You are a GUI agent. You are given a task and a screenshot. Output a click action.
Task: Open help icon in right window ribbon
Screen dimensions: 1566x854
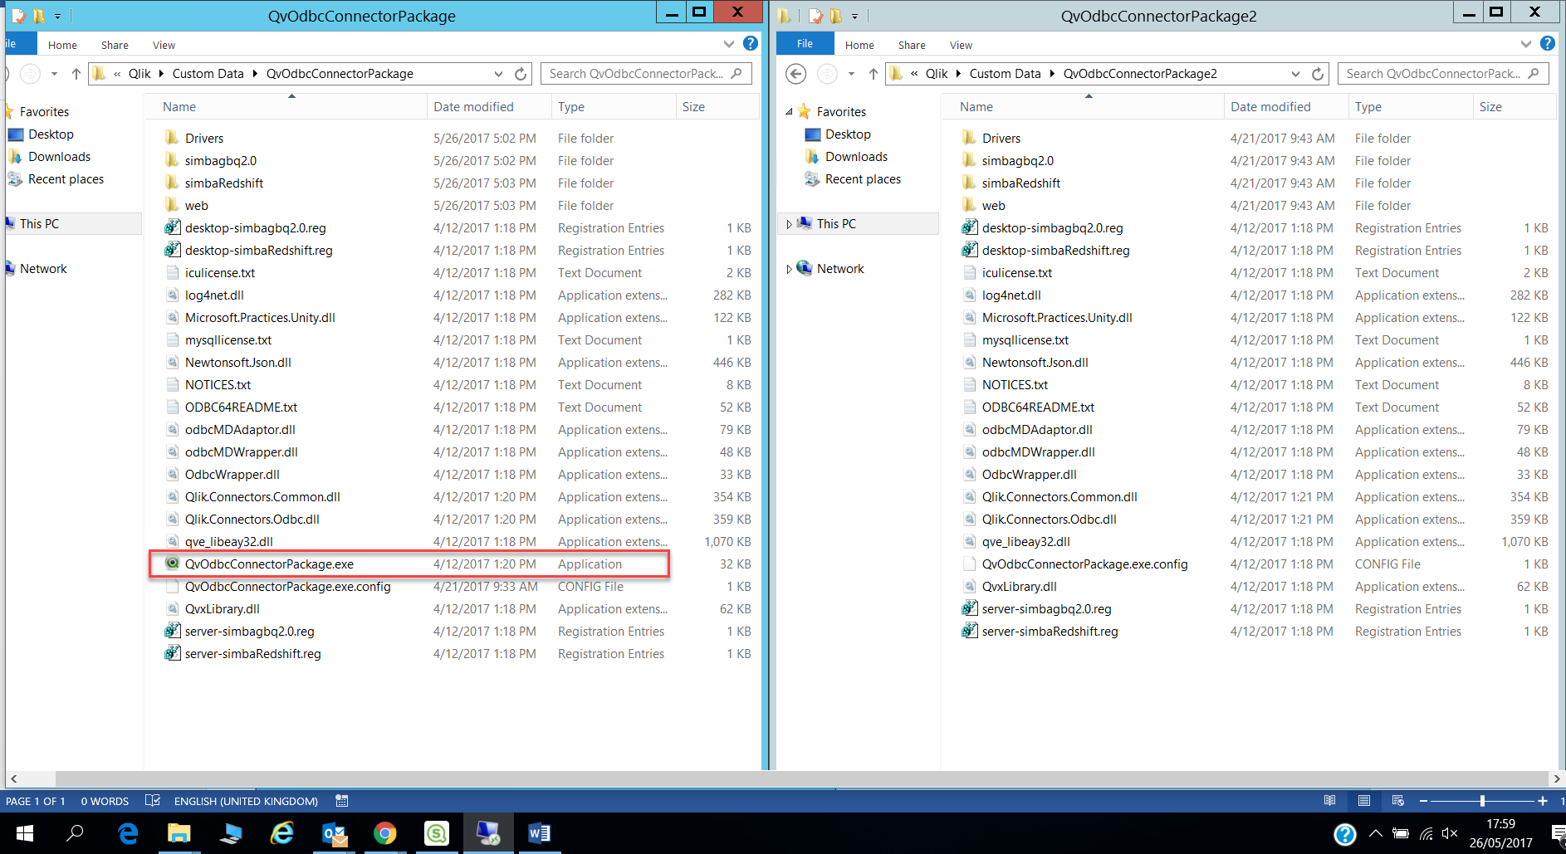[x=1548, y=43]
